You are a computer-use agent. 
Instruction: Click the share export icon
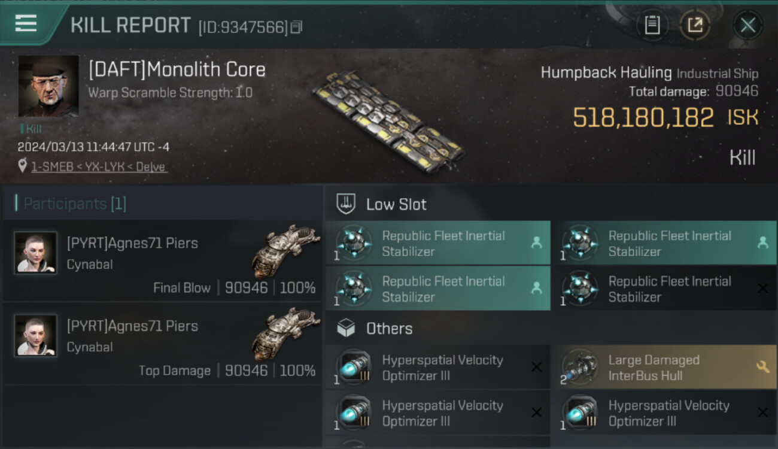[x=695, y=25]
